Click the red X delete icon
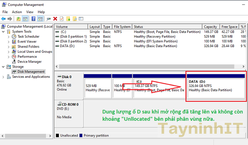 (55, 19)
